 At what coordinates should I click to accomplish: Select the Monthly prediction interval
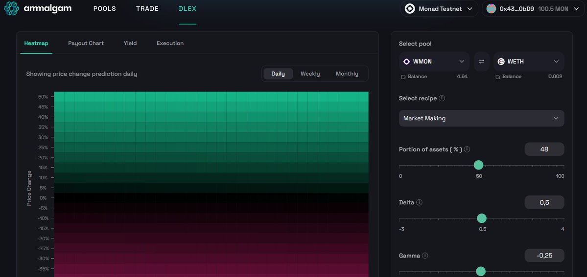pos(347,74)
